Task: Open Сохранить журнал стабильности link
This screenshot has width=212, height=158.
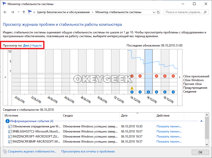Action: pos(32,151)
